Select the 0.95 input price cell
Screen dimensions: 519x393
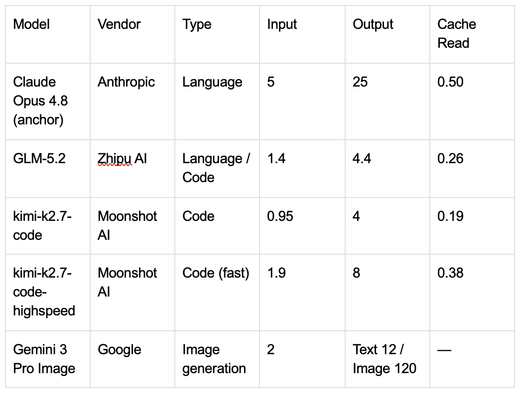point(302,226)
